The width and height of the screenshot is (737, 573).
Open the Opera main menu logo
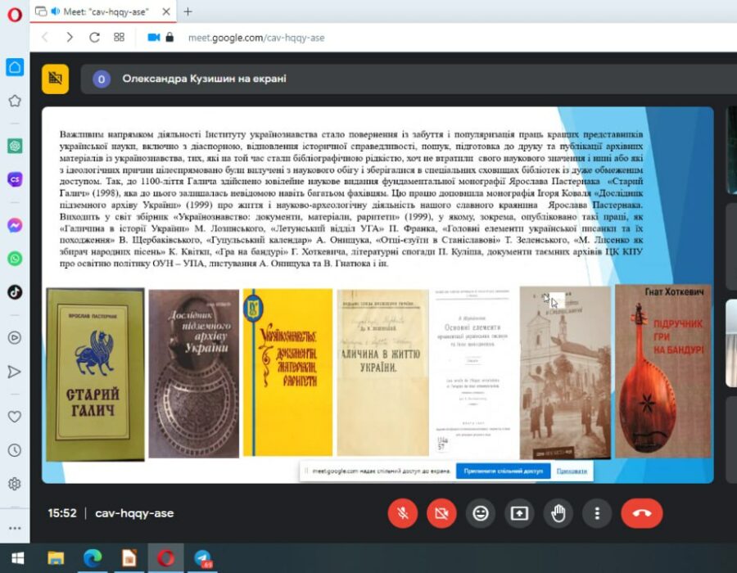pyautogui.click(x=15, y=14)
